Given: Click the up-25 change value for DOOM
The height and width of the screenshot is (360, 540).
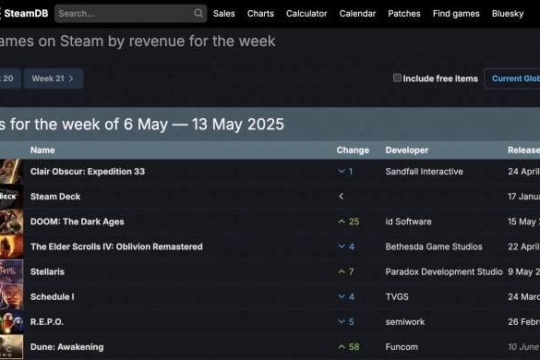Looking at the screenshot, I should coord(349,222).
